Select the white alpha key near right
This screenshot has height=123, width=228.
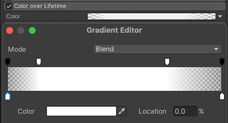(167, 61)
